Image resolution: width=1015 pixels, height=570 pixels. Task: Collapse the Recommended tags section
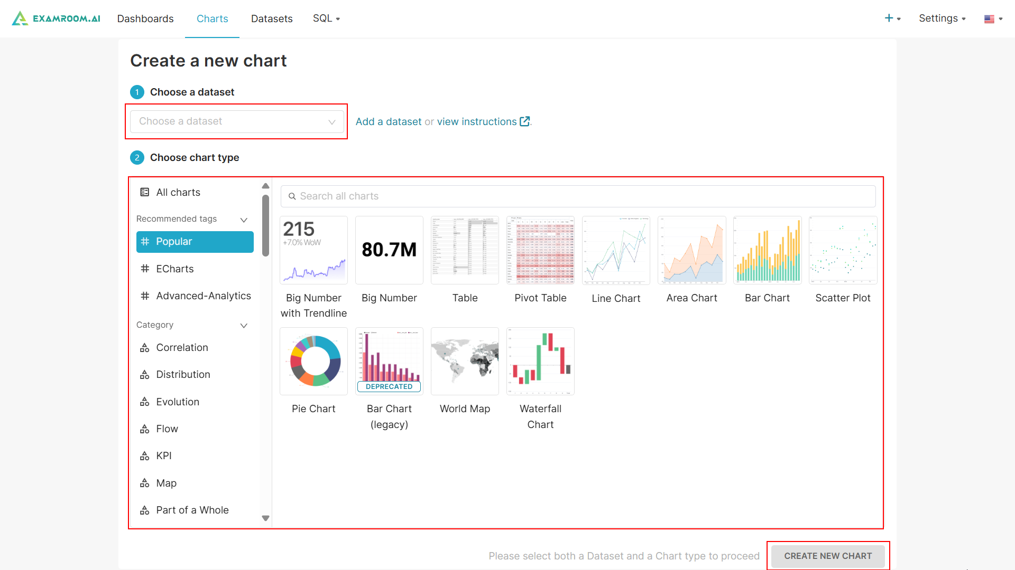click(x=244, y=220)
